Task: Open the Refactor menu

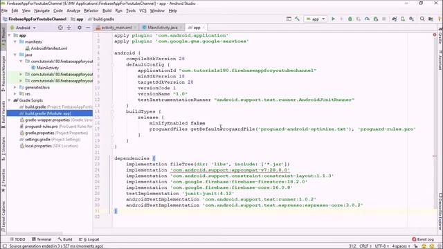Action: click(x=91, y=10)
